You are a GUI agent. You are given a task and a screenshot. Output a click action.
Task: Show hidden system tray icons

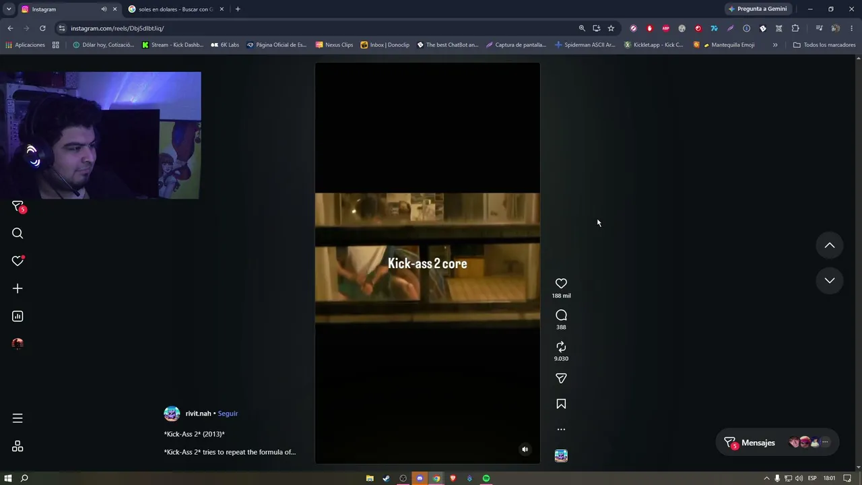[766, 478]
